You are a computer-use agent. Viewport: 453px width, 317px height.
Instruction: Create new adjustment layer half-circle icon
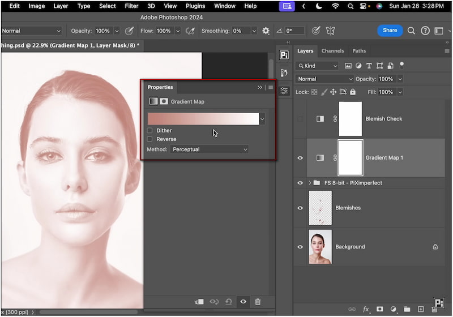pos(394,310)
